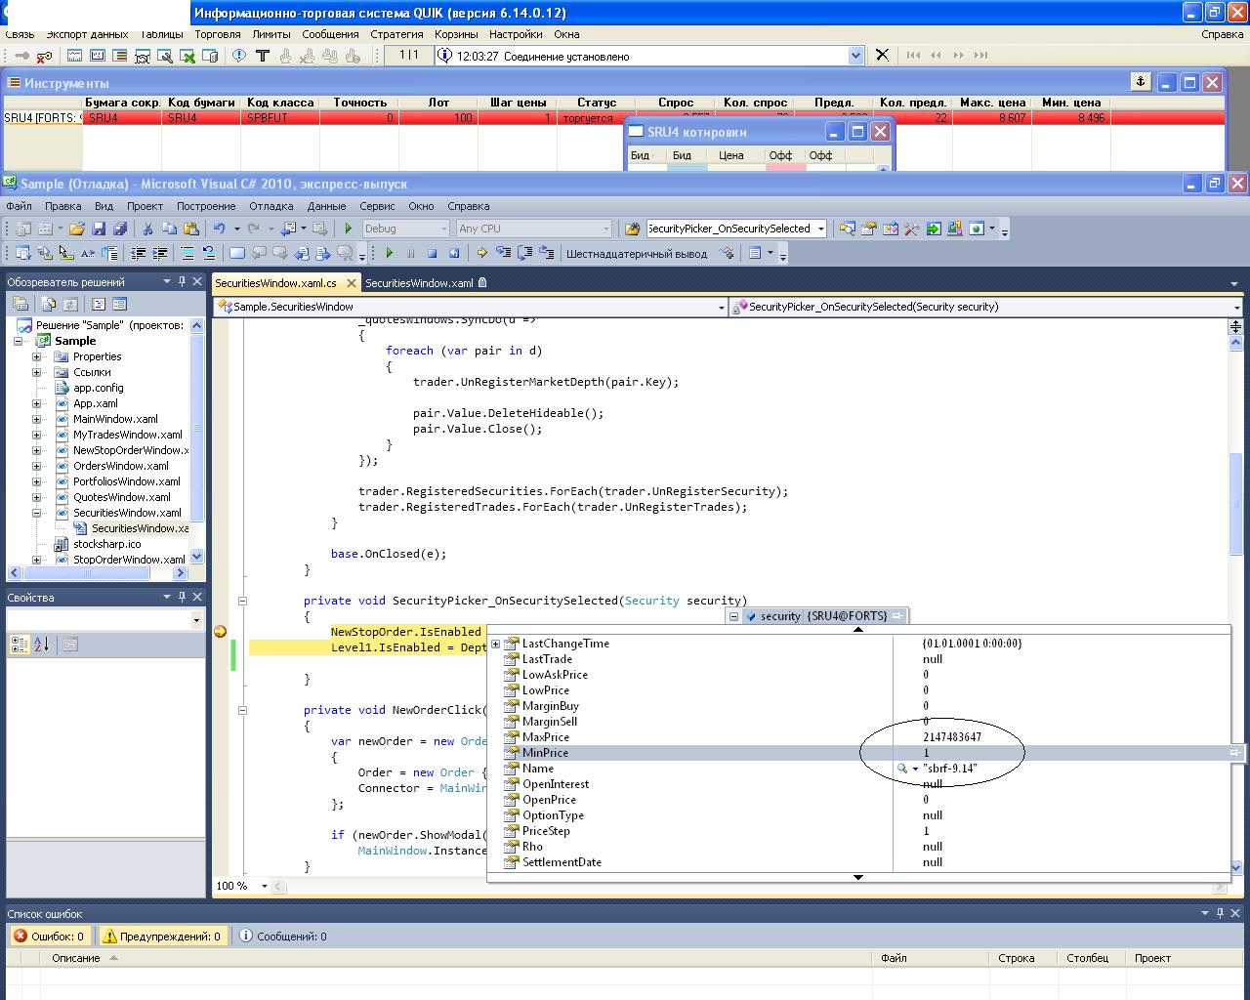Click Show All Files icon in Solution Explorer
Image resolution: width=1250 pixels, height=1000 pixels.
pos(48,304)
